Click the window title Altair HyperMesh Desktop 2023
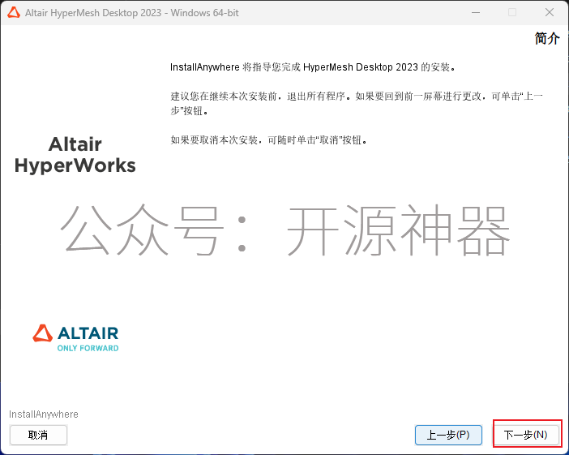 click(x=132, y=13)
